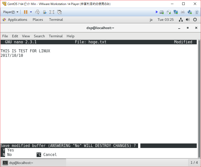Screen dimensions: 201x167
Task: Toggle Unity mode icon
Action: coord(59,12)
